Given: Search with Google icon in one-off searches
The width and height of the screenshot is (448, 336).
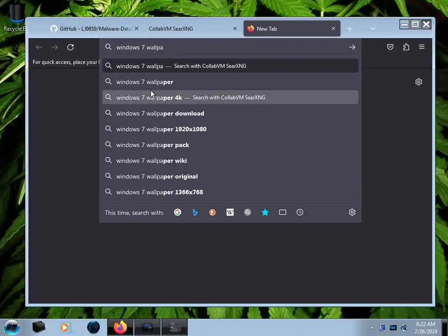Looking at the screenshot, I should click(178, 212).
